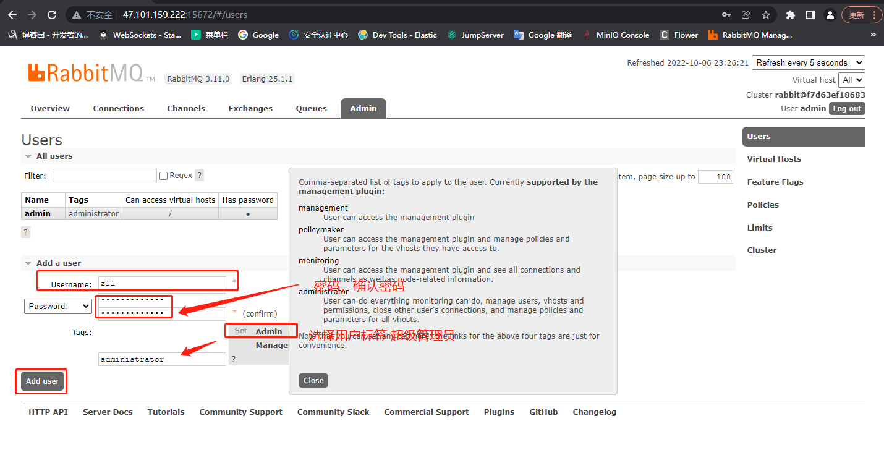Image resolution: width=884 pixels, height=455 pixels.
Task: Open the Community Support footer link
Action: 240,412
